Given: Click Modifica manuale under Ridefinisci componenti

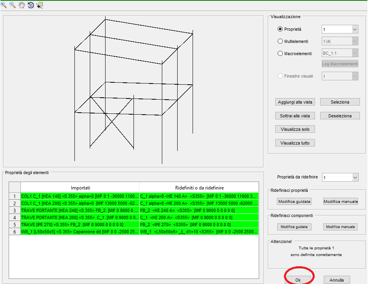Looking at the screenshot, I should 341,227.
